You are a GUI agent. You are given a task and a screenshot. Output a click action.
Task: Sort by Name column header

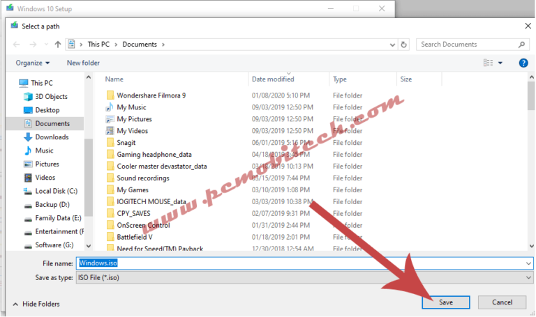114,79
